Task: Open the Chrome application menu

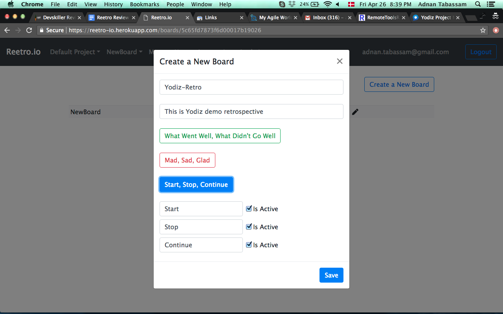Action: pyautogui.click(x=32, y=4)
